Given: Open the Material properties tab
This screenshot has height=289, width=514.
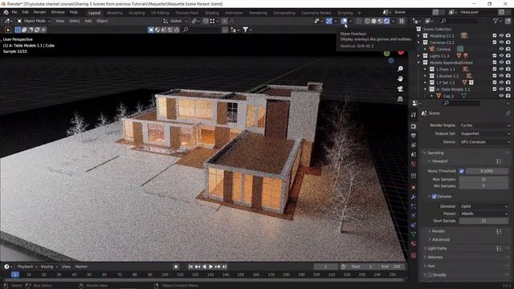Looking at the screenshot, I should click(x=414, y=243).
